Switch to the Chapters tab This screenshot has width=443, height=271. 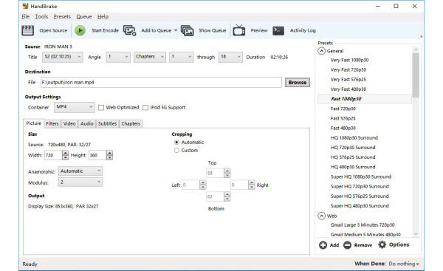point(131,124)
